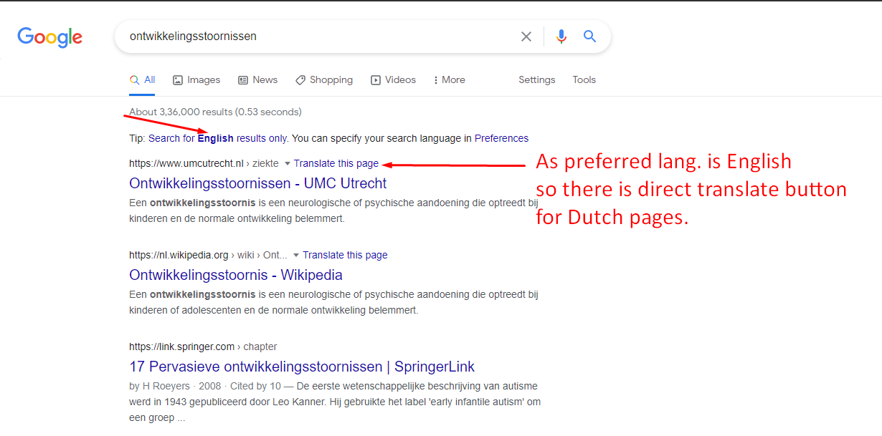882x436 pixels.
Task: Switch to the Shopping tab
Action: point(324,80)
